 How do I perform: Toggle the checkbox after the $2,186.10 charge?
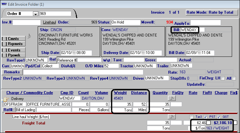(235, 123)
